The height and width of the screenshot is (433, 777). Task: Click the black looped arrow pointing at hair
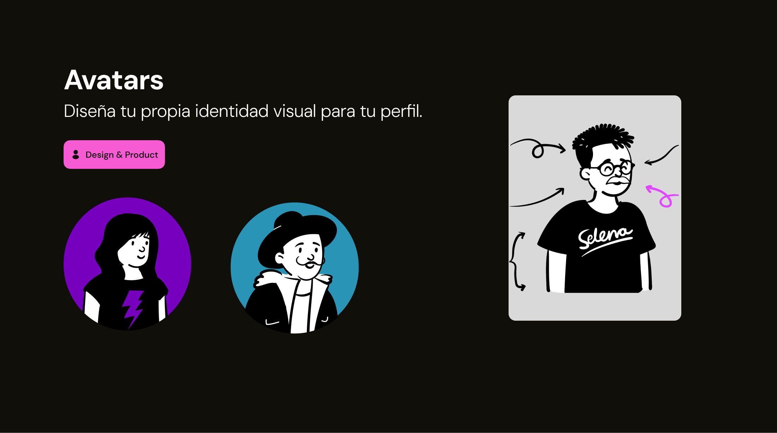[x=538, y=148]
